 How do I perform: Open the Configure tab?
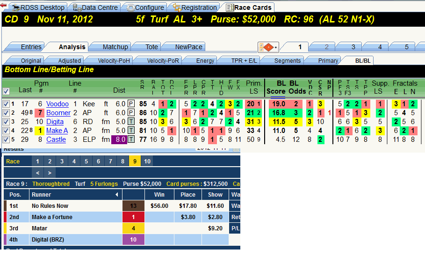tap(145, 7)
